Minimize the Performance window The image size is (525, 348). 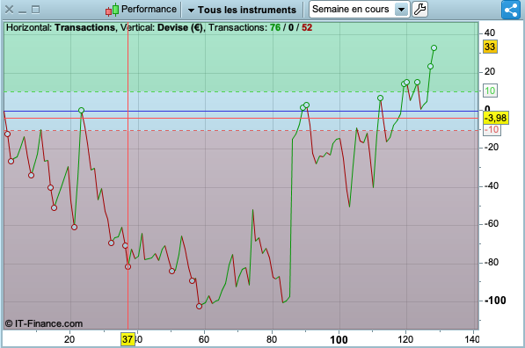tap(23, 11)
